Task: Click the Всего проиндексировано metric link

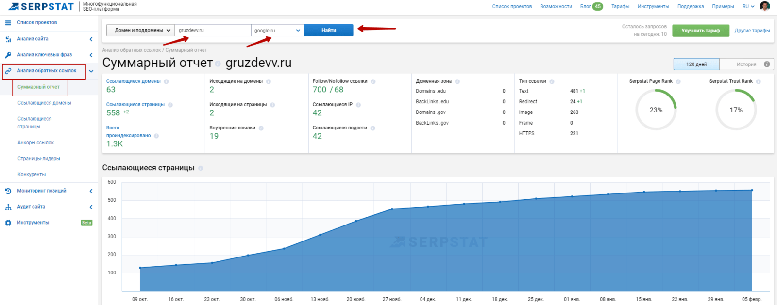Action: pyautogui.click(x=129, y=132)
